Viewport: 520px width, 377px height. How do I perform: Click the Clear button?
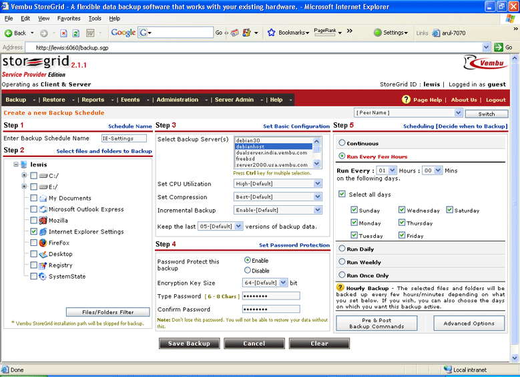pos(319,344)
